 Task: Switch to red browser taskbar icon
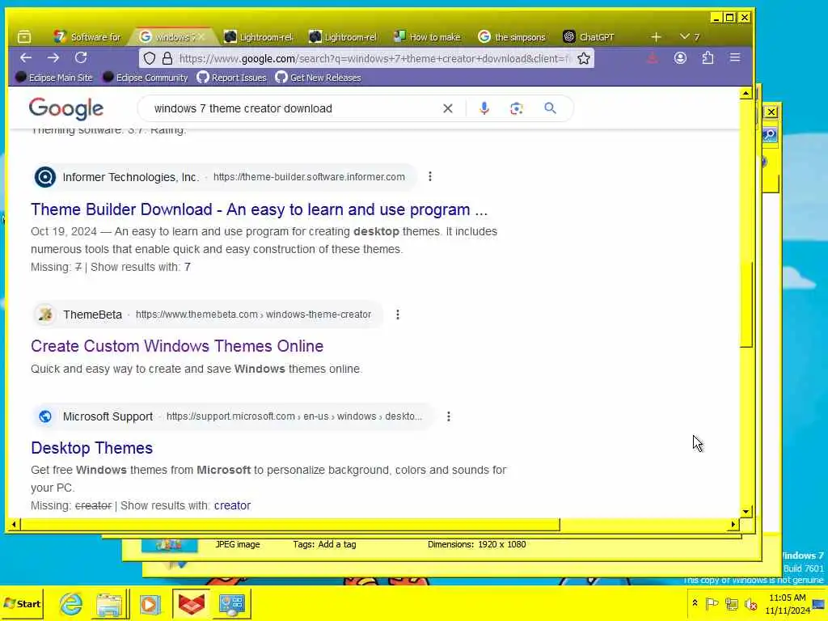[x=191, y=603]
